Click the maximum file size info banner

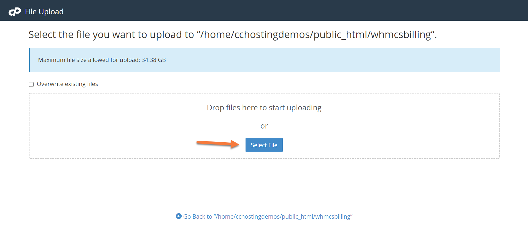(303, 60)
